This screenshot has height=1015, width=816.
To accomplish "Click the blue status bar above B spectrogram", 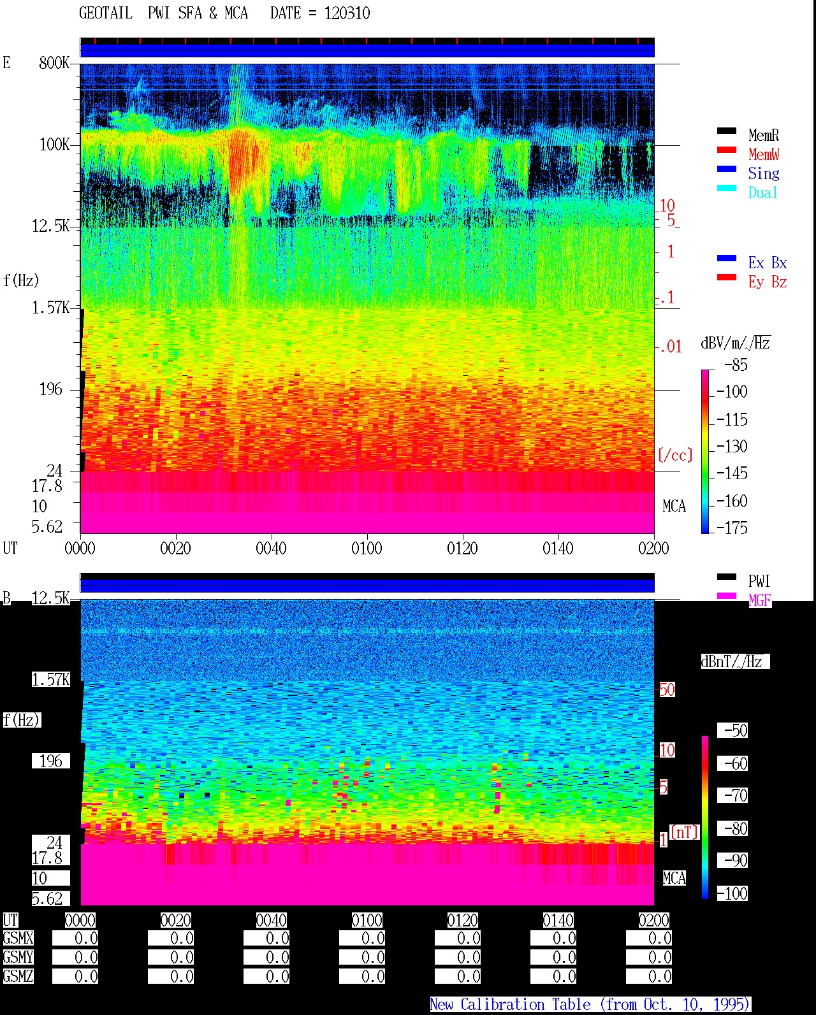I will point(367,586).
